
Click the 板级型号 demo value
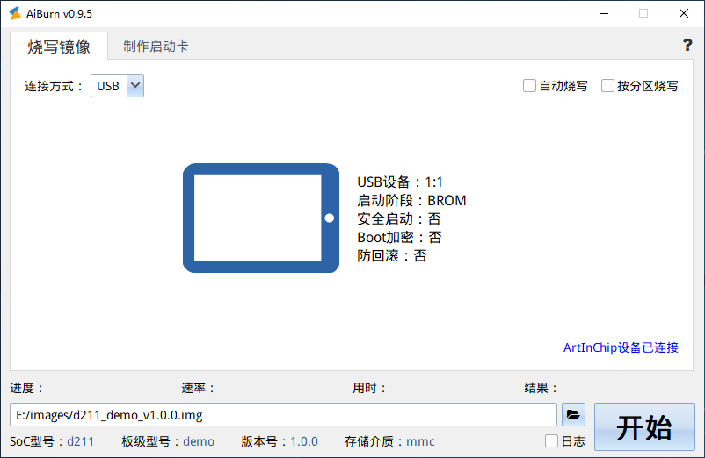[x=199, y=441]
